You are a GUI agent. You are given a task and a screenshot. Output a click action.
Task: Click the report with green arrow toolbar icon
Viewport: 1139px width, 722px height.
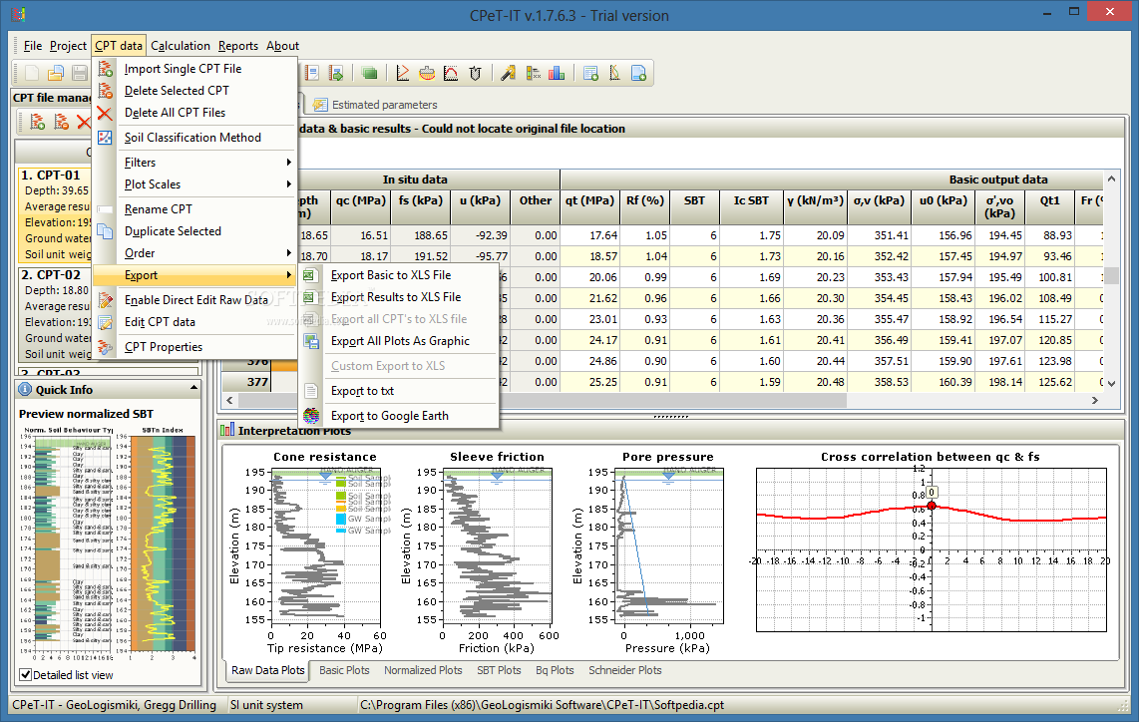click(x=335, y=73)
